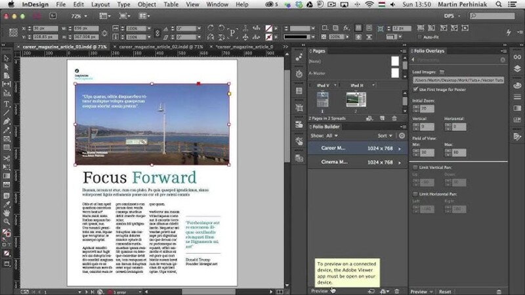Open Gradient panel icon in right dock
The image size is (525, 295).
(x=517, y=108)
